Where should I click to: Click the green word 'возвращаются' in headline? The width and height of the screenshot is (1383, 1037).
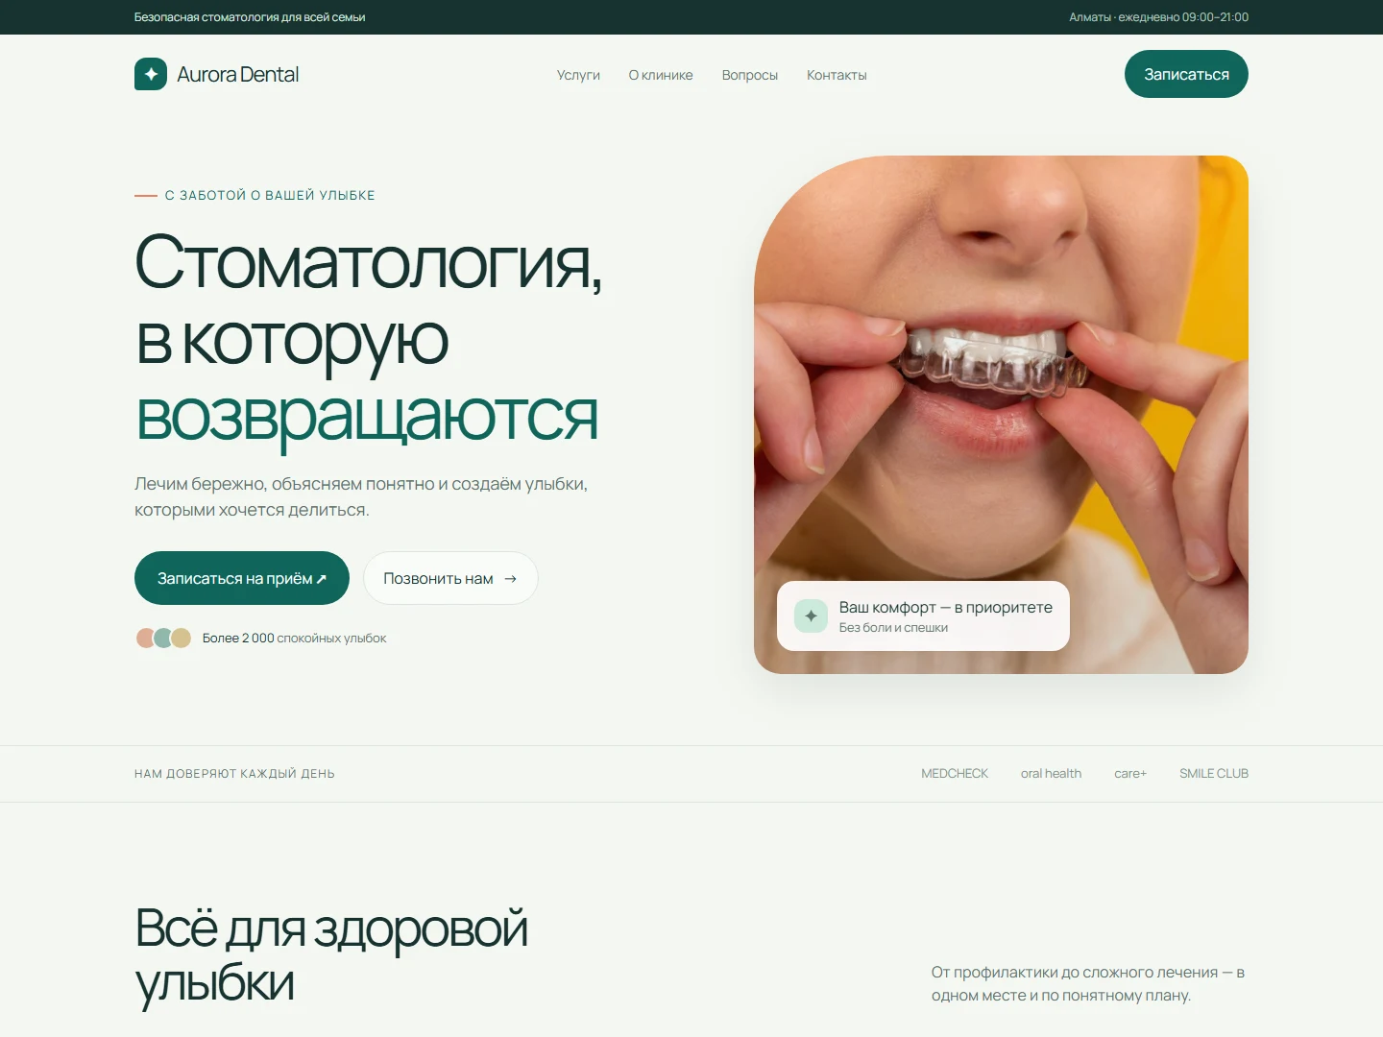(367, 417)
